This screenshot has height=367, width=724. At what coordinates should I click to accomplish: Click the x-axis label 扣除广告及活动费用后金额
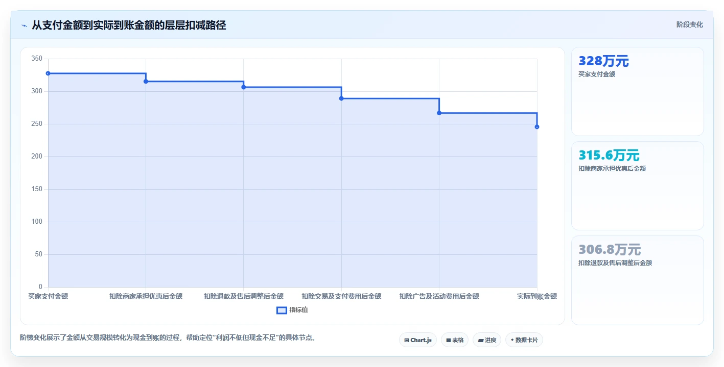click(x=439, y=296)
